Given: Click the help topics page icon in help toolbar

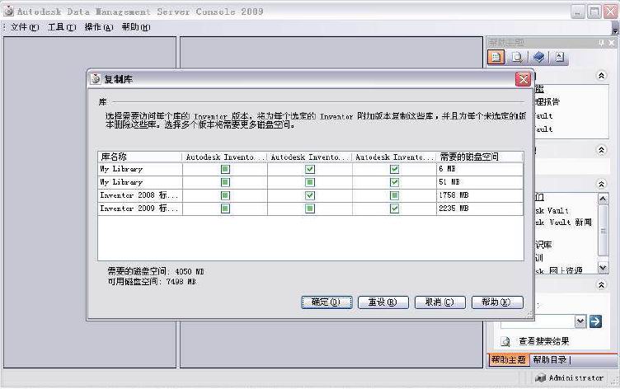Looking at the screenshot, I should tap(496, 58).
